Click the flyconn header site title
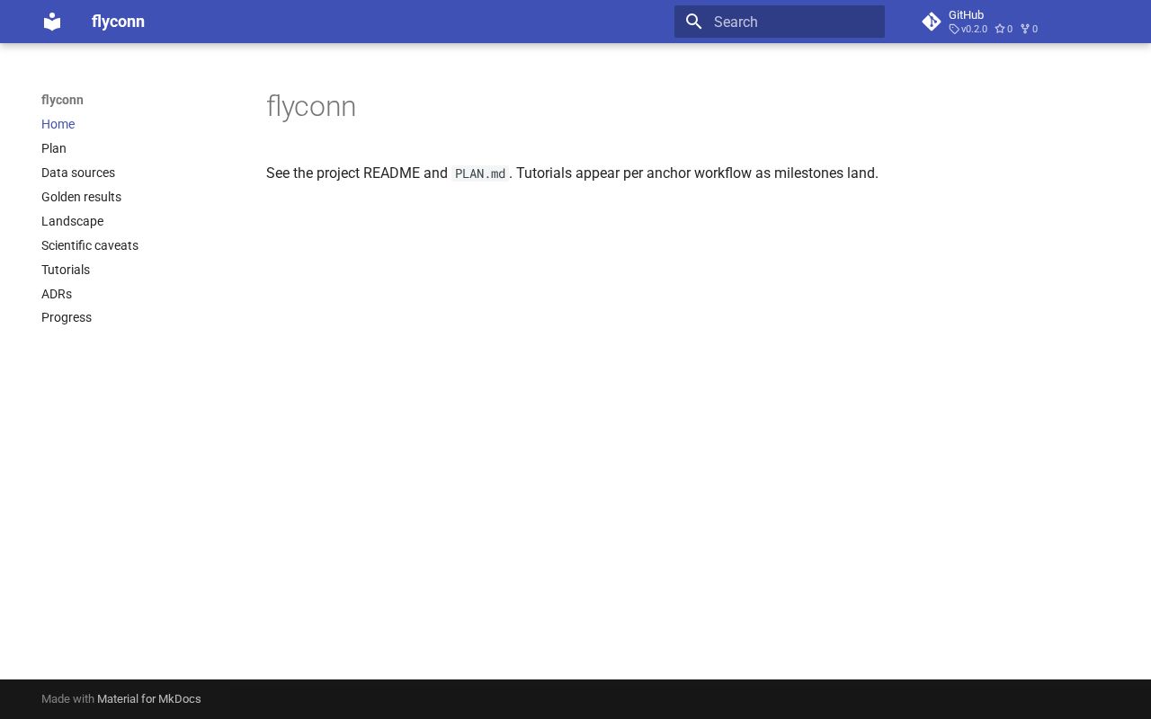The width and height of the screenshot is (1151, 719). click(118, 22)
